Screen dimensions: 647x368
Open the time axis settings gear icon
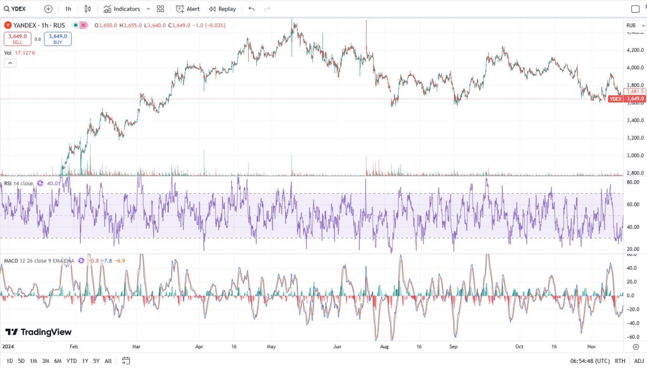tap(635, 347)
